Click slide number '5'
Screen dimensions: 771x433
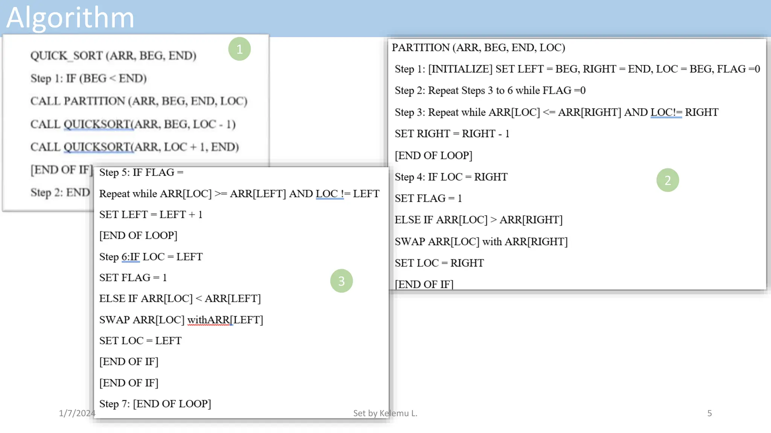click(709, 413)
